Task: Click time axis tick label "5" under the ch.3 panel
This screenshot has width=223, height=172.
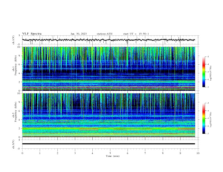Action: (x=110, y=153)
